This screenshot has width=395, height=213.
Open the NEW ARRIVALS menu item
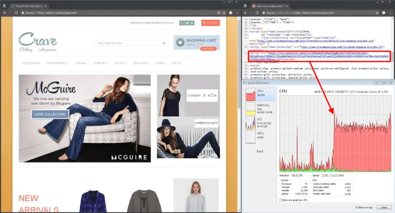click(57, 63)
